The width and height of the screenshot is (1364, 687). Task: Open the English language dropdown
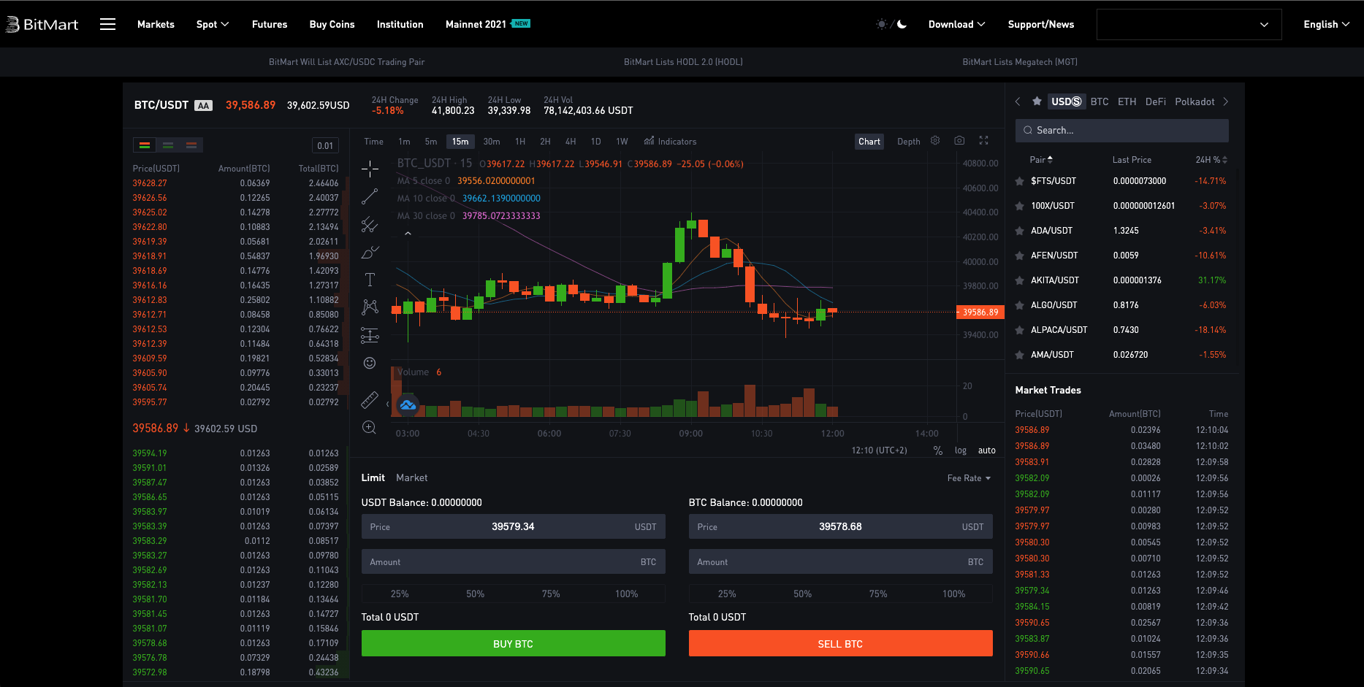click(x=1326, y=24)
